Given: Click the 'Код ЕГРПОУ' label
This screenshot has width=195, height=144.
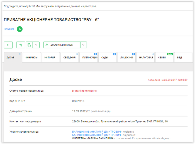Looking at the screenshot, I should pyautogui.click(x=17, y=101).
